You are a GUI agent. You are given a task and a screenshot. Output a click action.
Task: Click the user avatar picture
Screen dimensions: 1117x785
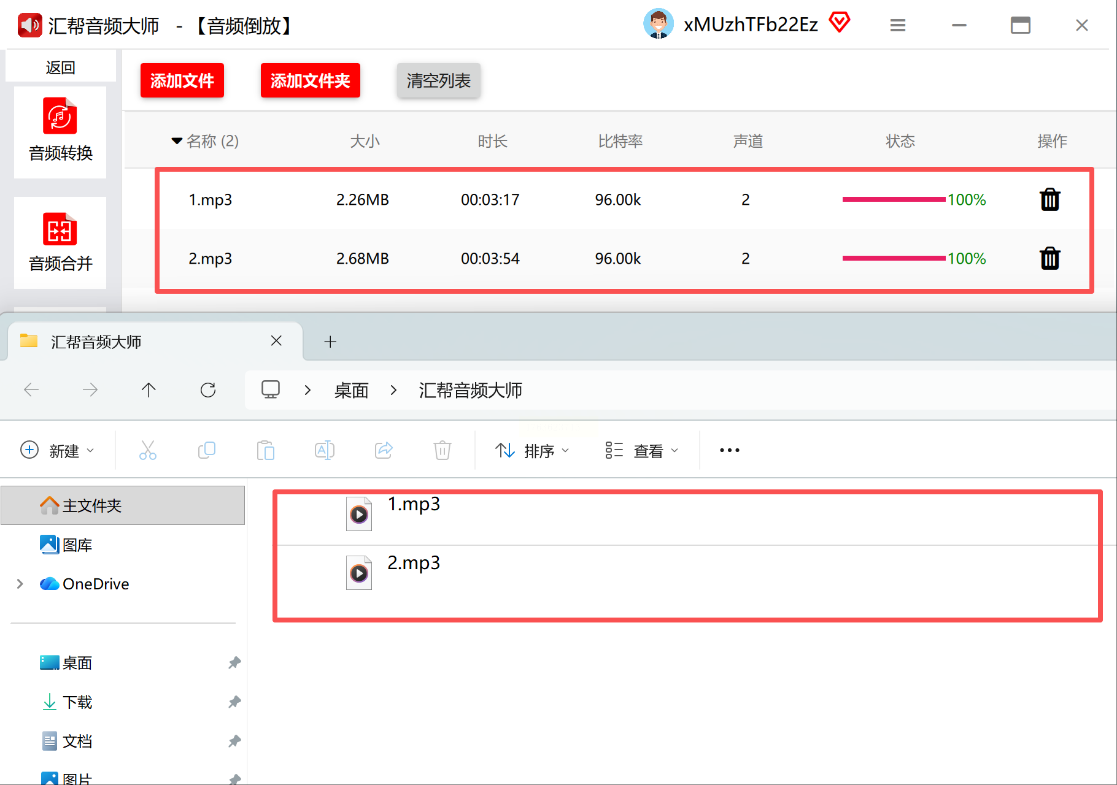click(x=658, y=25)
